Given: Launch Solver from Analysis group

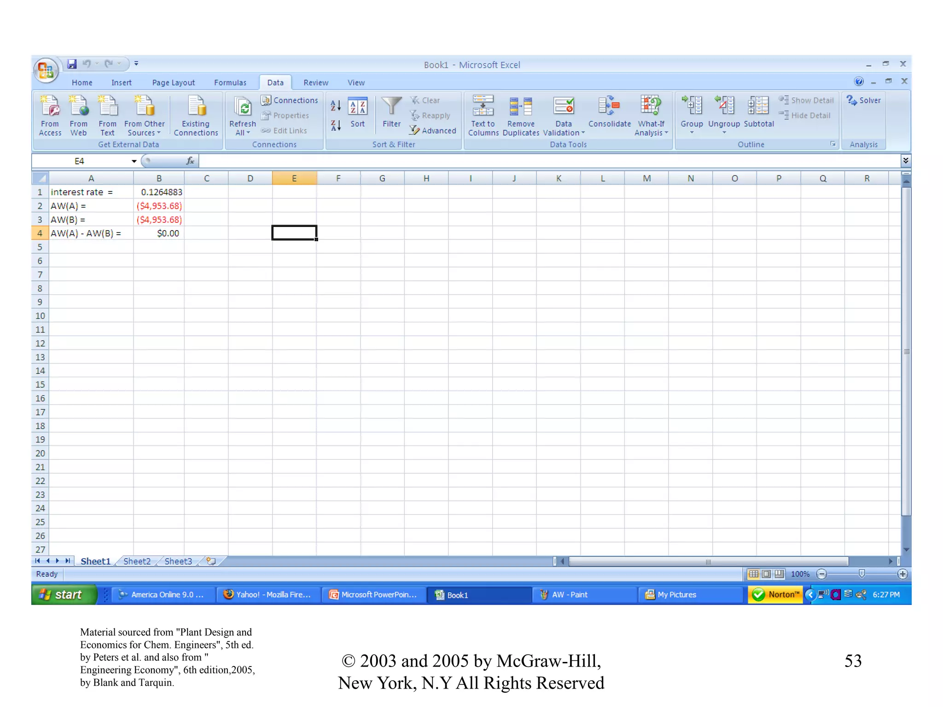Looking at the screenshot, I should 864,100.
